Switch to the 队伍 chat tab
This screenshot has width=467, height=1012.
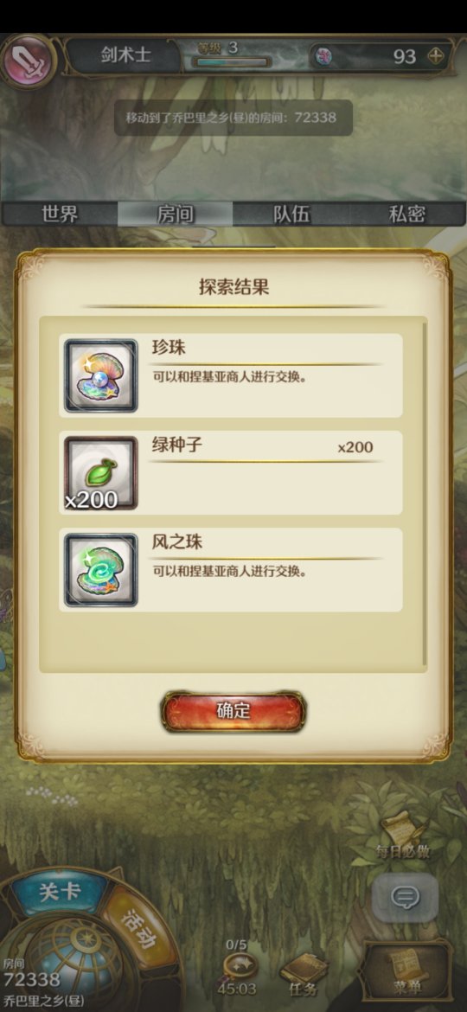(x=291, y=215)
